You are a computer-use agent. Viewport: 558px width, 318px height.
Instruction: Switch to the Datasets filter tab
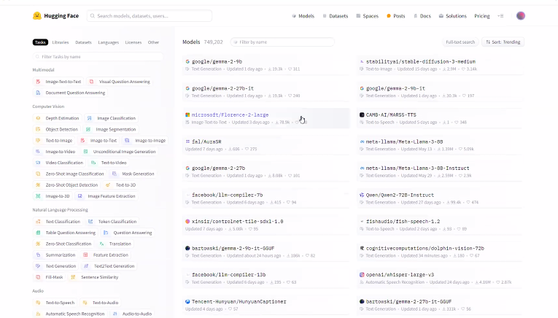(x=83, y=42)
